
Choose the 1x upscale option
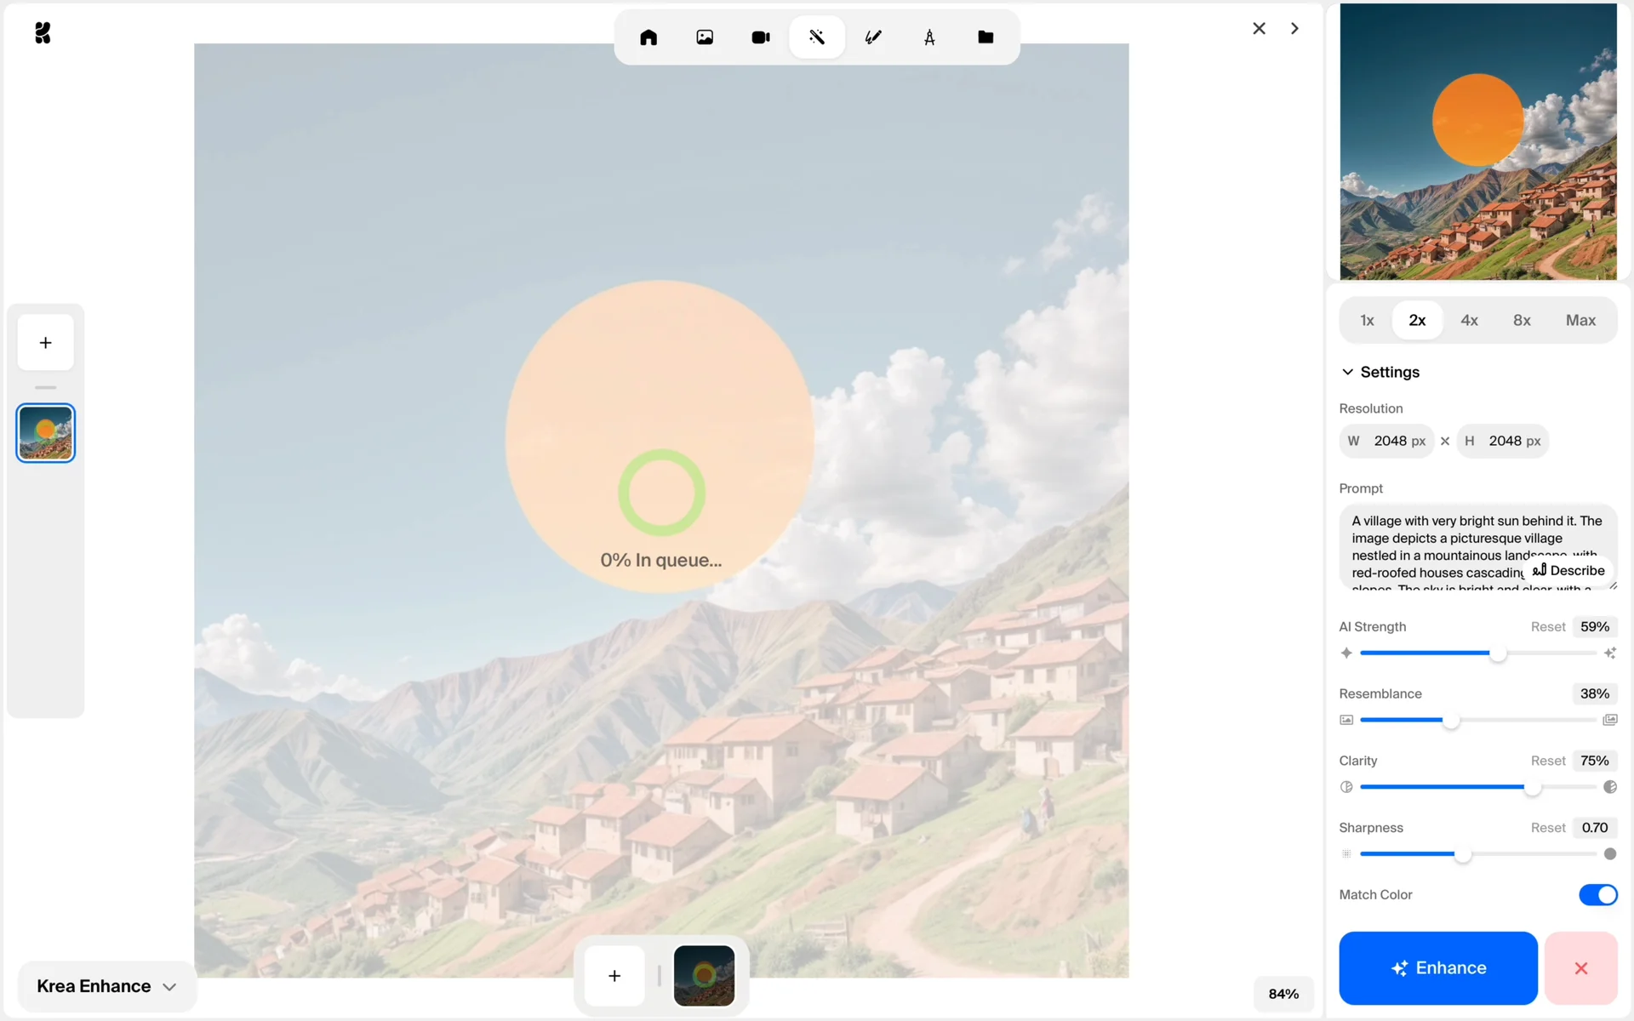coord(1367,321)
